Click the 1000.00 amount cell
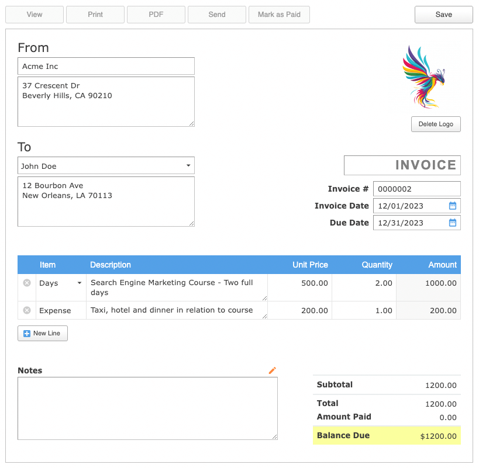 (429, 287)
